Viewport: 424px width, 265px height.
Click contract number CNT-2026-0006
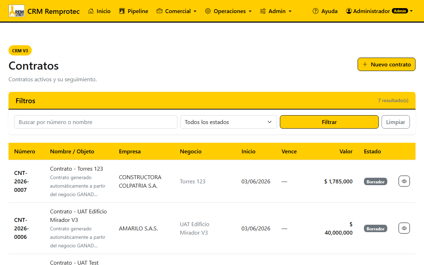[21, 228]
